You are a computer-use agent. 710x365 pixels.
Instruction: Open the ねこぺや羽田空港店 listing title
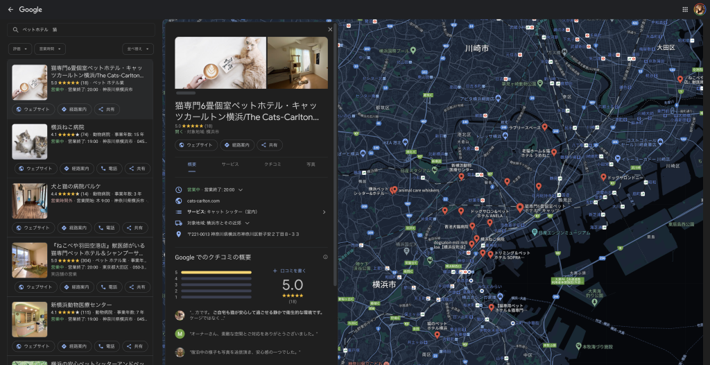click(x=97, y=249)
